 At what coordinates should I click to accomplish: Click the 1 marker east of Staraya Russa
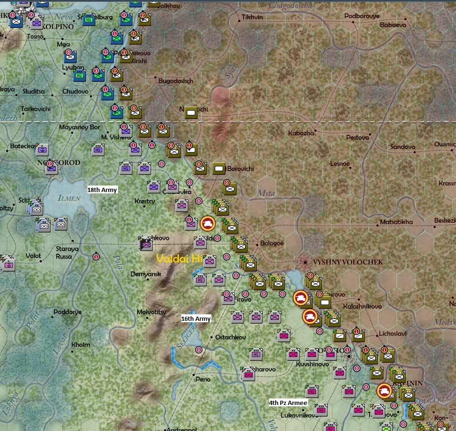click(96, 257)
